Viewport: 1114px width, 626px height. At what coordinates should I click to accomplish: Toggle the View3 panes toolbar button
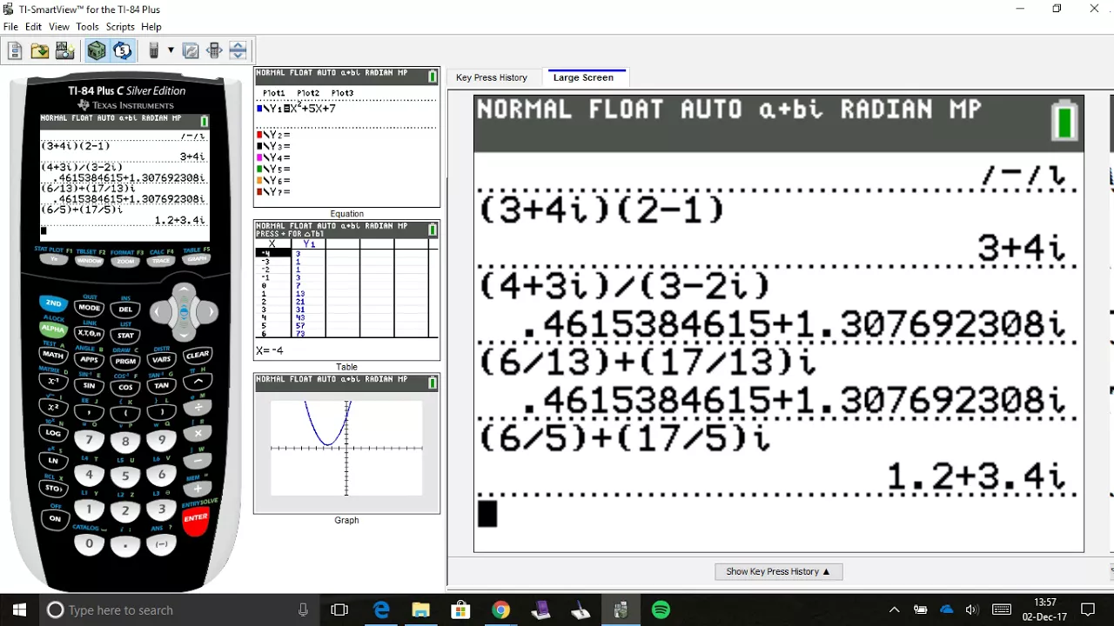(97, 50)
